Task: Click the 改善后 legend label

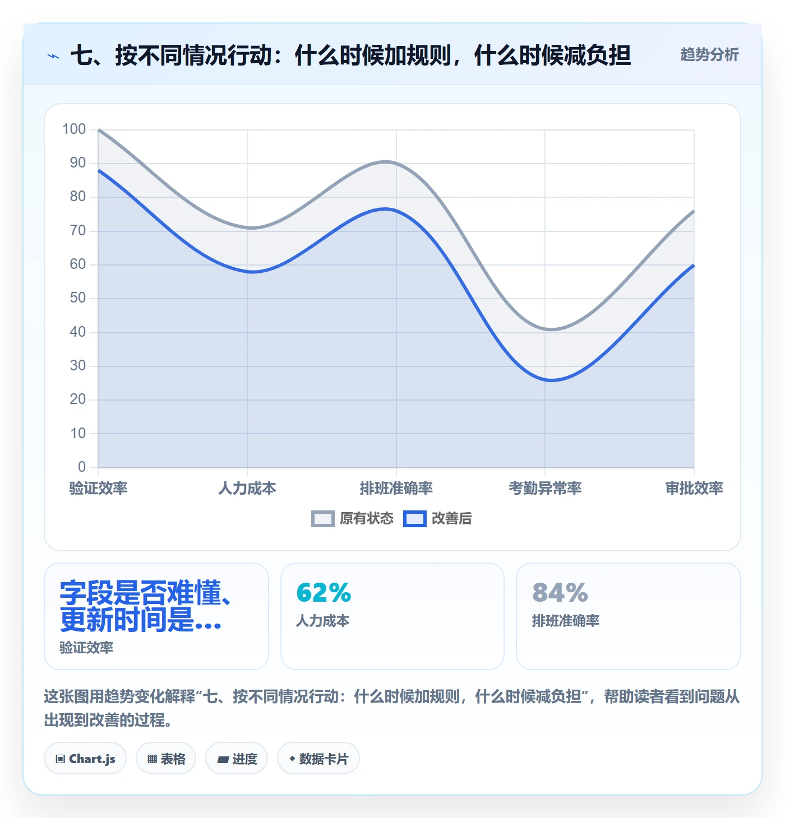Action: coord(452,519)
